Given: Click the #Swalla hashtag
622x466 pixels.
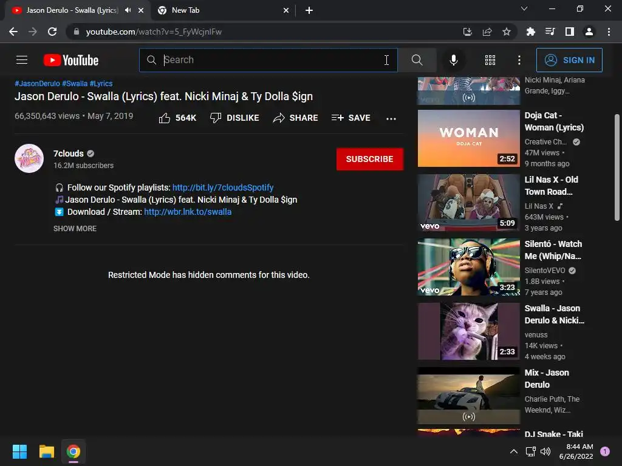Looking at the screenshot, I should [x=75, y=84].
